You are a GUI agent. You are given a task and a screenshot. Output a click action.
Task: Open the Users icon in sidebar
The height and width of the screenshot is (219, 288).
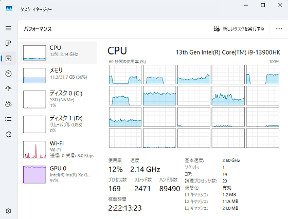(x=8, y=104)
